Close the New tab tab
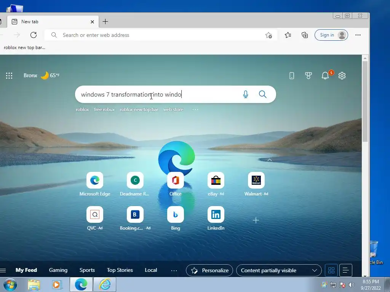Image resolution: width=390 pixels, height=292 pixels. coord(92,22)
